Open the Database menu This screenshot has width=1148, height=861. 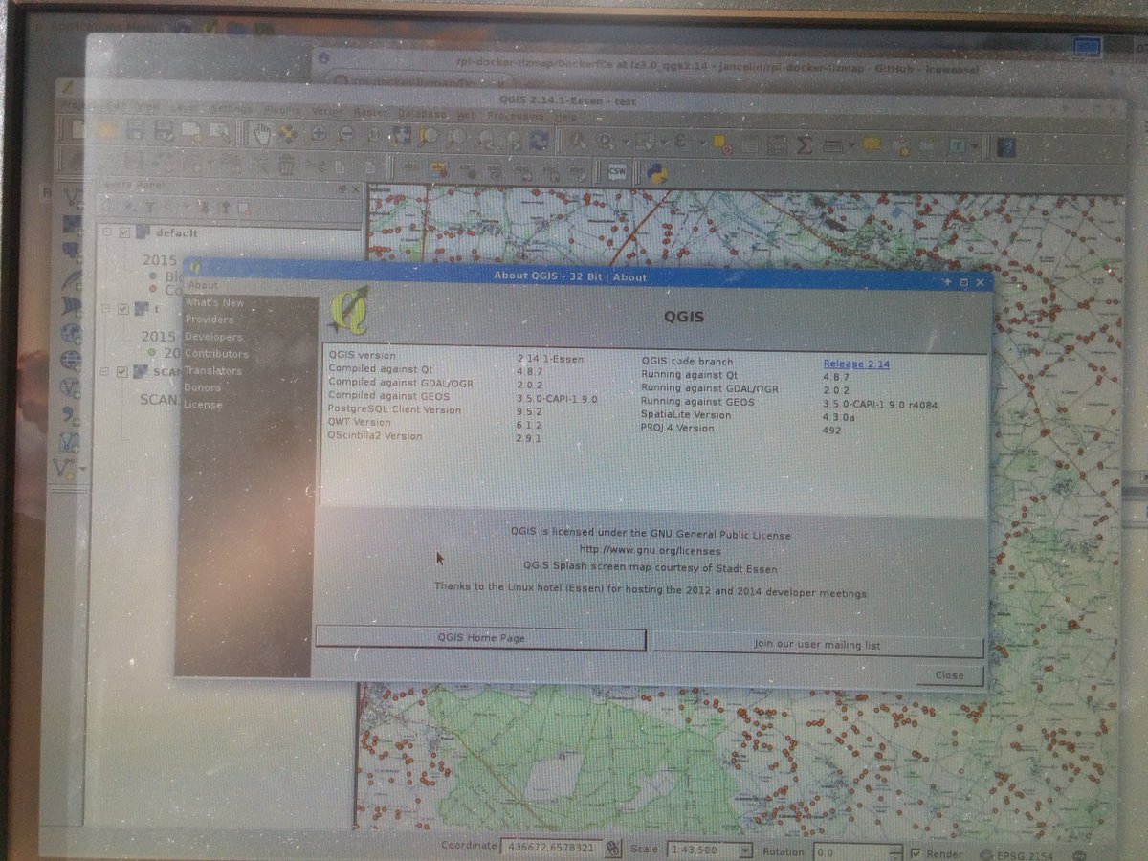[421, 113]
